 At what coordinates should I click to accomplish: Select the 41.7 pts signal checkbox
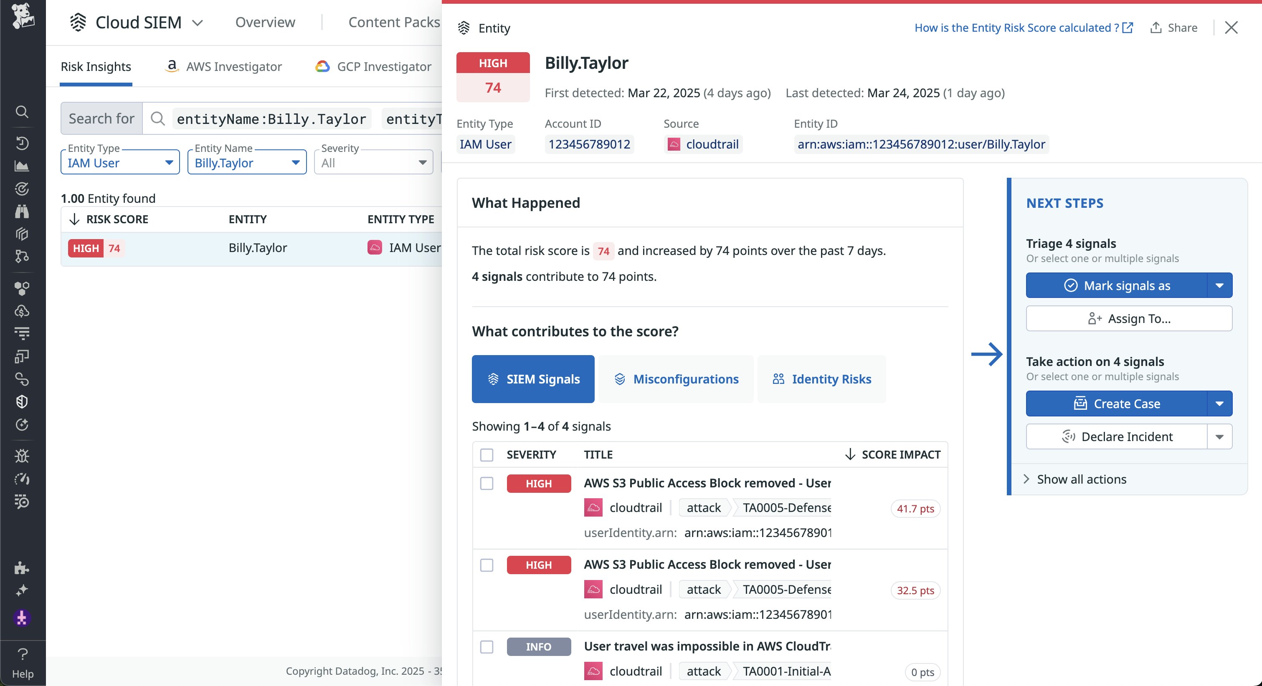487,484
